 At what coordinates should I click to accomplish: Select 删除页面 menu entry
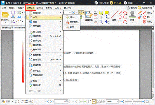pyautogui.click(x=45, y=50)
